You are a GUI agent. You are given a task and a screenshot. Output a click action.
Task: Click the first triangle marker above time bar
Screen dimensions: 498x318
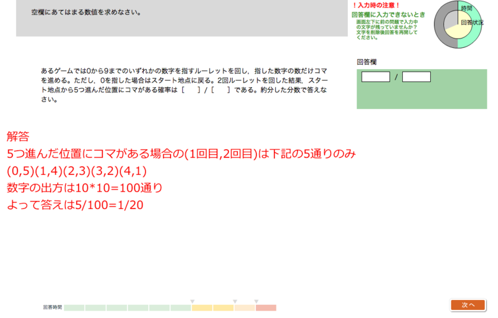[192, 301]
